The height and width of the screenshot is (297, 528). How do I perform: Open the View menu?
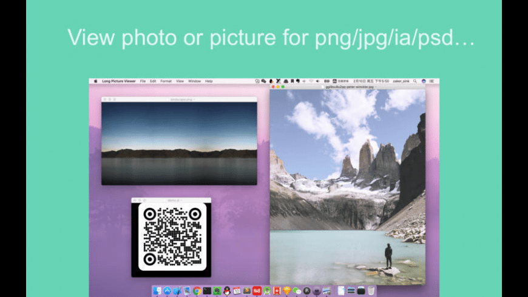[x=180, y=81]
